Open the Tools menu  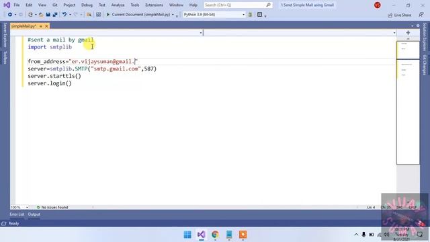pos(134,5)
